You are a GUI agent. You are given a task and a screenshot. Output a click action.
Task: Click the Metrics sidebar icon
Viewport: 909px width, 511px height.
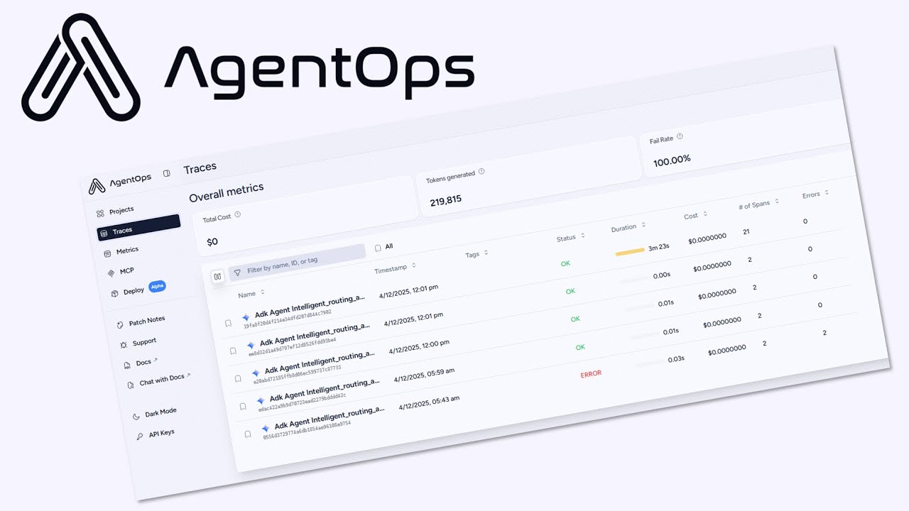coord(107,253)
